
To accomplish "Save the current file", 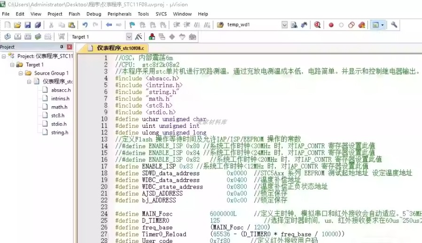I will pyautogui.click(x=27, y=25).
